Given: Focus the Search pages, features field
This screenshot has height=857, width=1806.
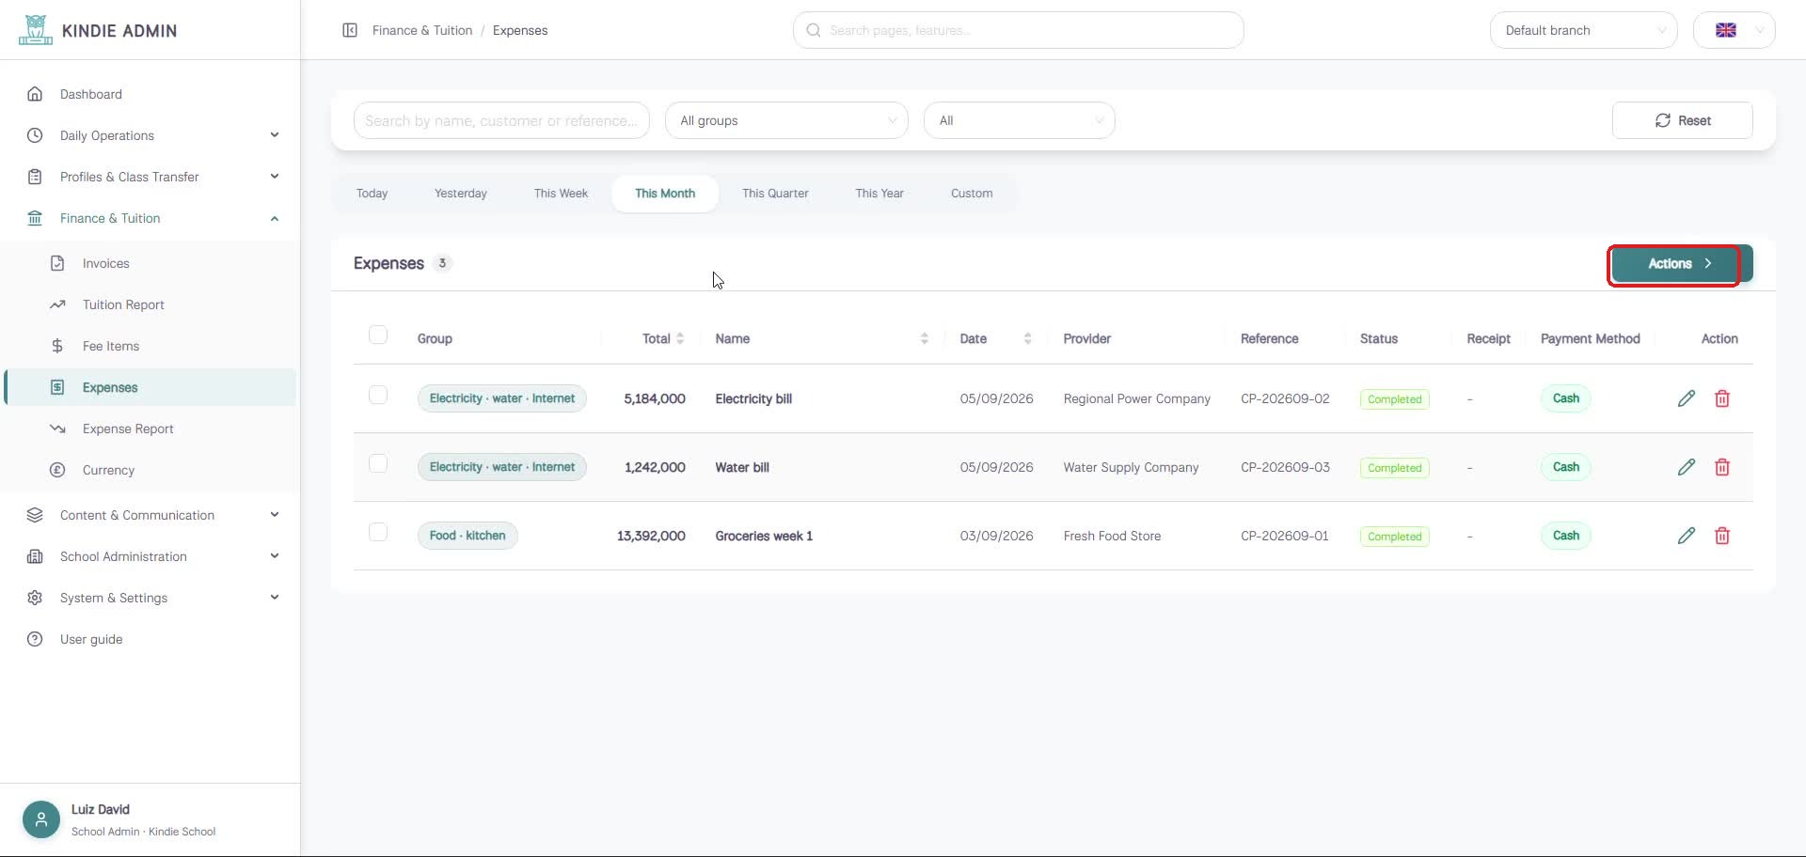Looking at the screenshot, I should pyautogui.click(x=1019, y=30).
